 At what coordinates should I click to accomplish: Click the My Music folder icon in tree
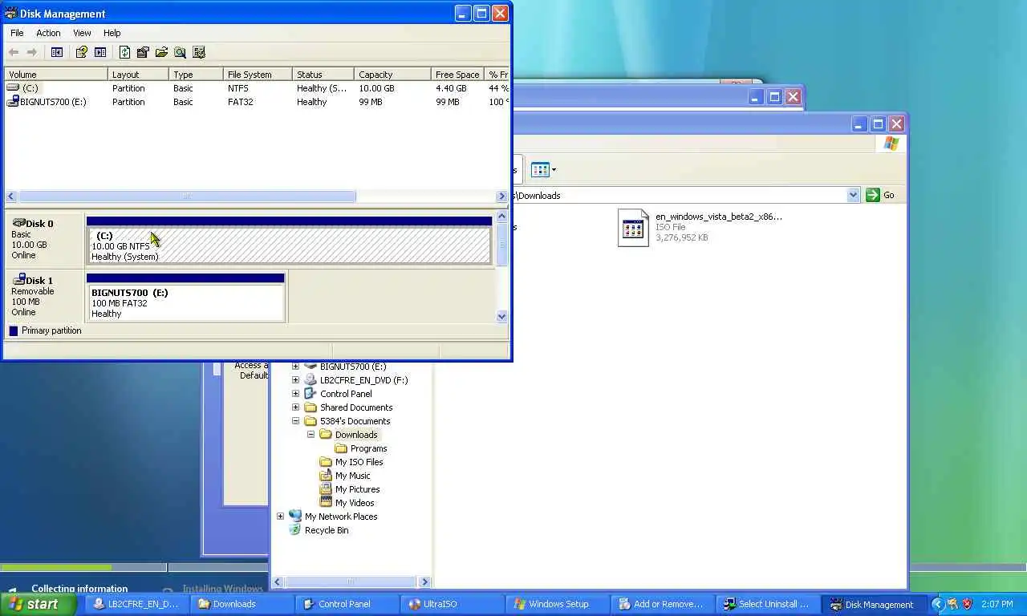coord(326,476)
